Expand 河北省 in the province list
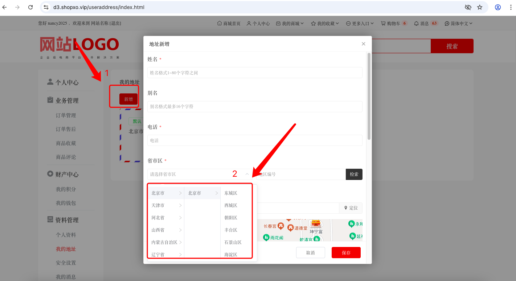Viewport: 516px width, 281px height. click(166, 218)
